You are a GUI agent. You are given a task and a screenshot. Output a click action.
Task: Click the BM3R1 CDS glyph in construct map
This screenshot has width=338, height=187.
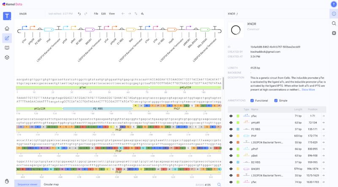[x=90, y=29]
